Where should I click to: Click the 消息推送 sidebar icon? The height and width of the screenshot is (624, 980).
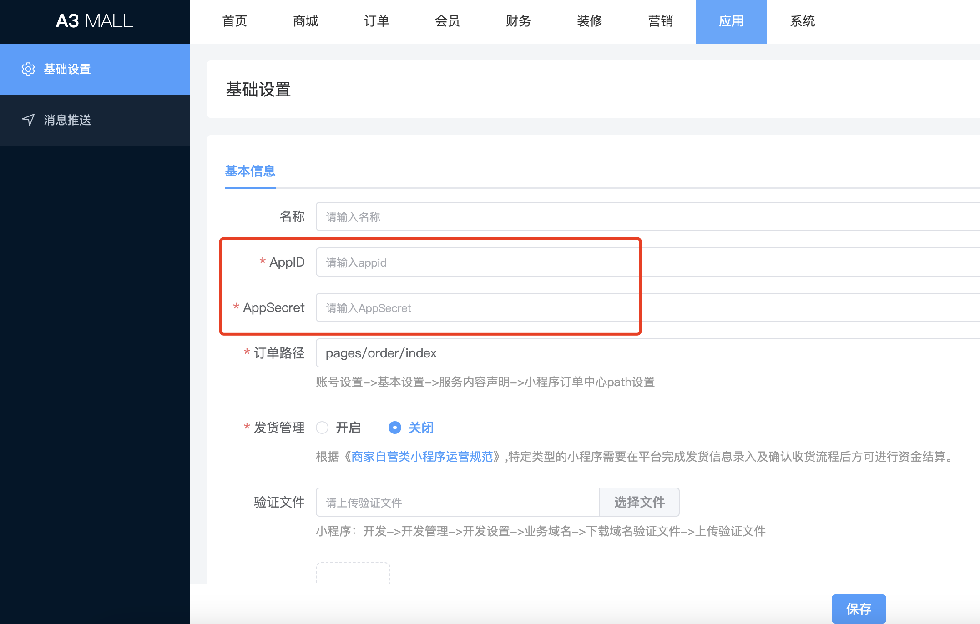(26, 119)
